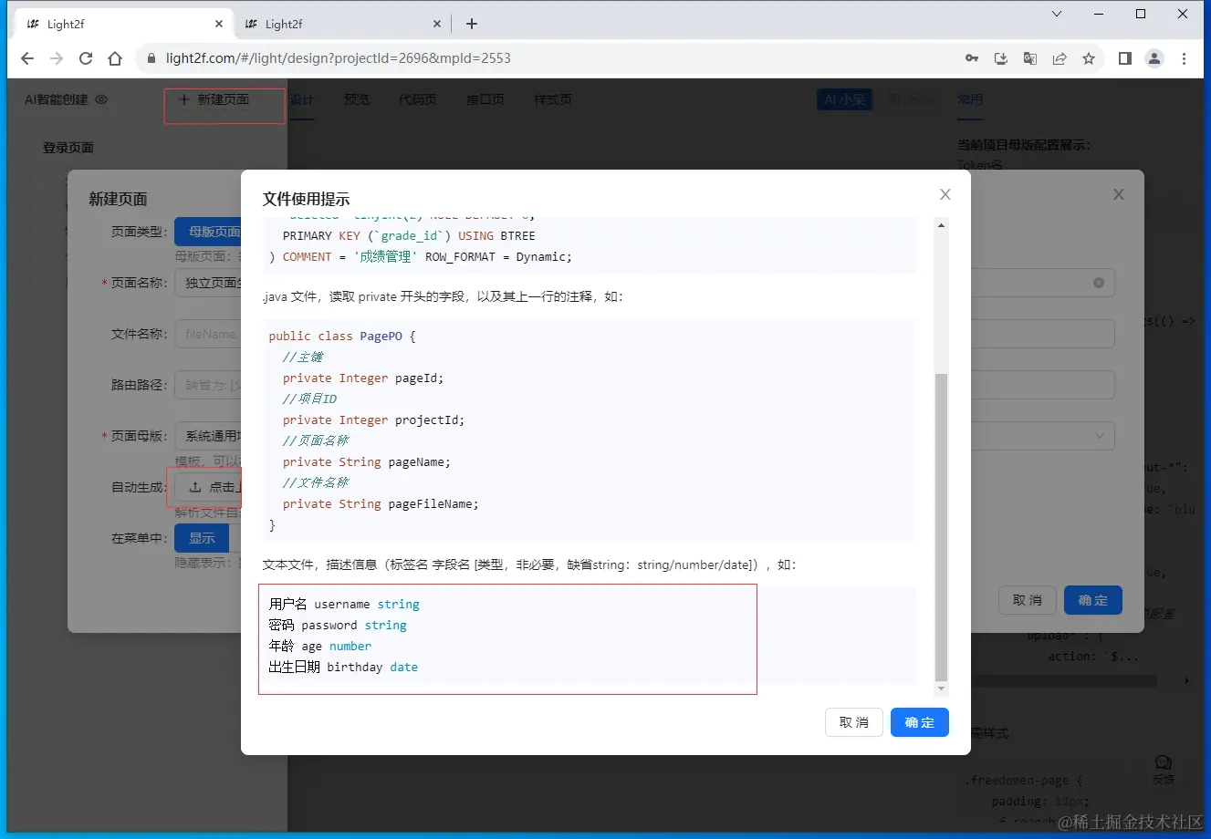Viewport: 1211px width, 839px height.
Task: Switch to the second Light2f tab
Action: point(343,25)
